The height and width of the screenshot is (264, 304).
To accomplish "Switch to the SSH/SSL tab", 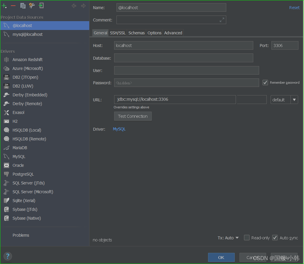I will 118,33.
